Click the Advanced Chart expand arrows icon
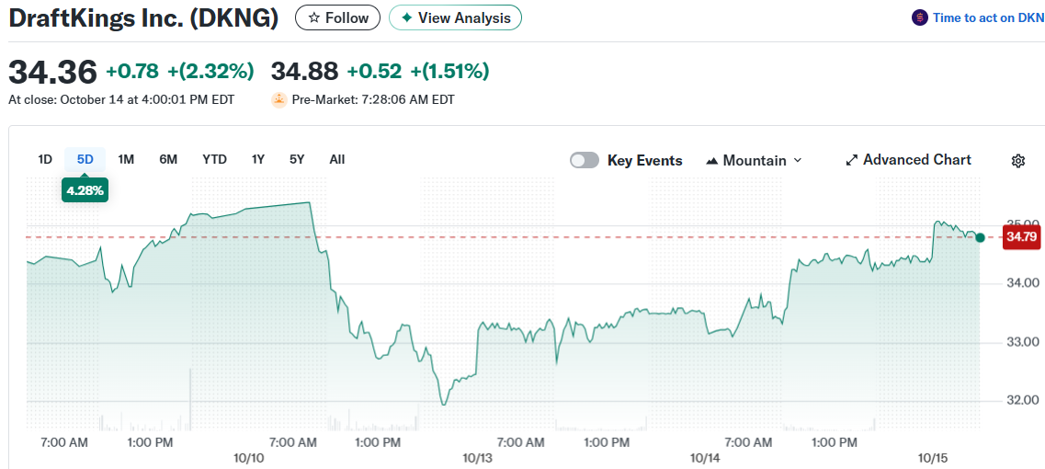The height and width of the screenshot is (469, 1045). (851, 160)
